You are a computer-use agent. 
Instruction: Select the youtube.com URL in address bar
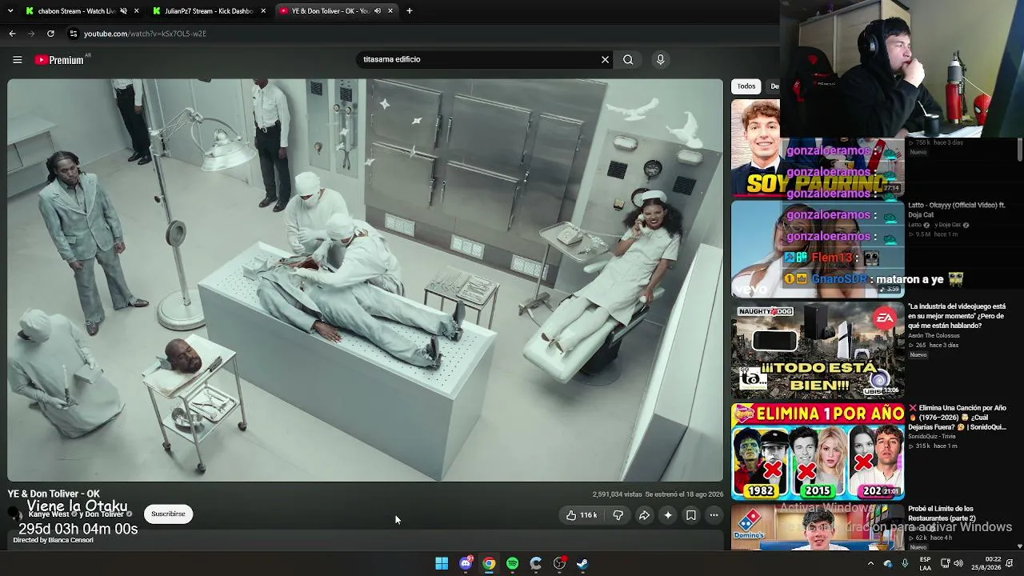[x=145, y=34]
